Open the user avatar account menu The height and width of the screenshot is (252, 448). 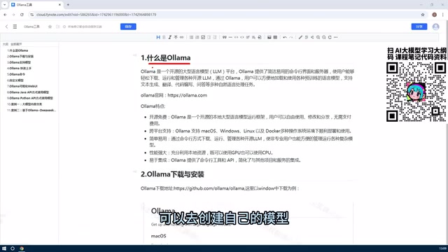click(435, 27)
